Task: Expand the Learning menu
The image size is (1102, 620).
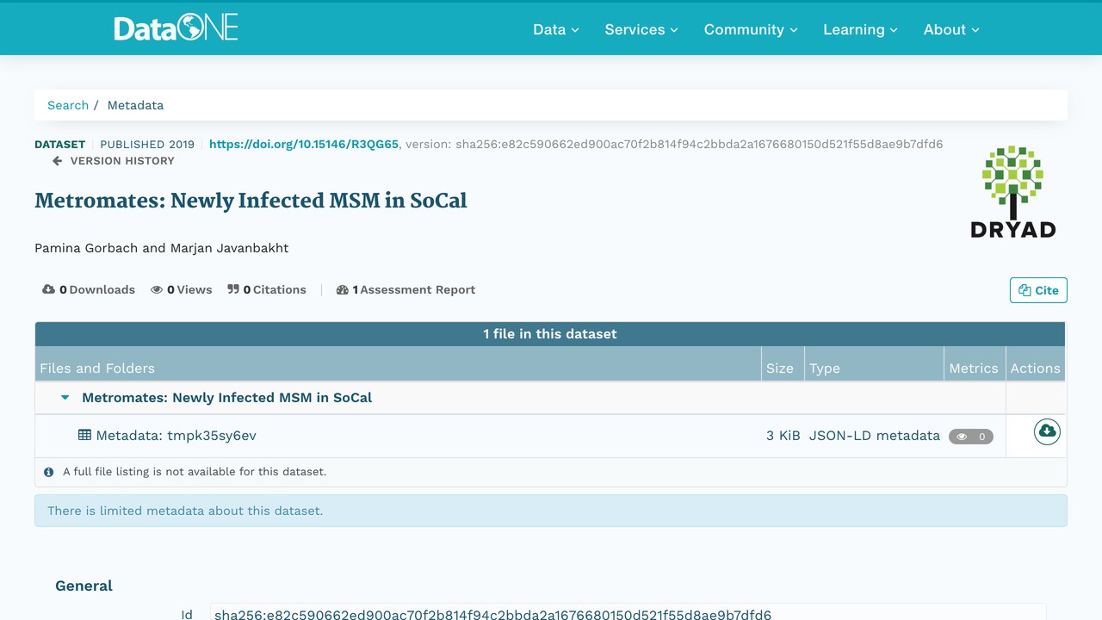Action: (x=860, y=29)
